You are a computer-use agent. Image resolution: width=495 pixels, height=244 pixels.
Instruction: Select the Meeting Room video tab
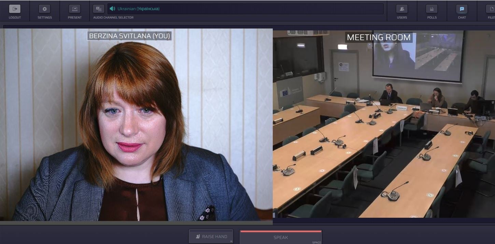click(379, 37)
